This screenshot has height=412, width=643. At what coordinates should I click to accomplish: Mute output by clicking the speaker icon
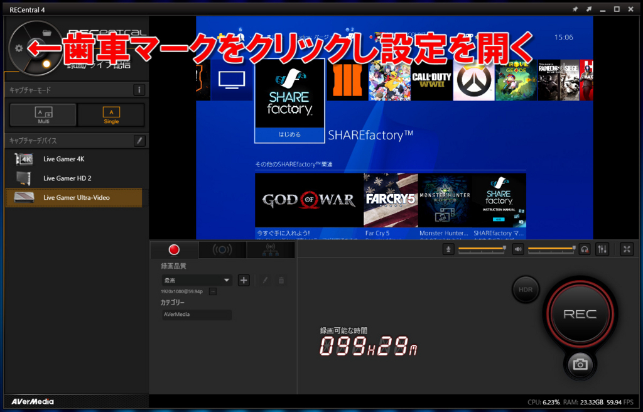click(x=517, y=249)
